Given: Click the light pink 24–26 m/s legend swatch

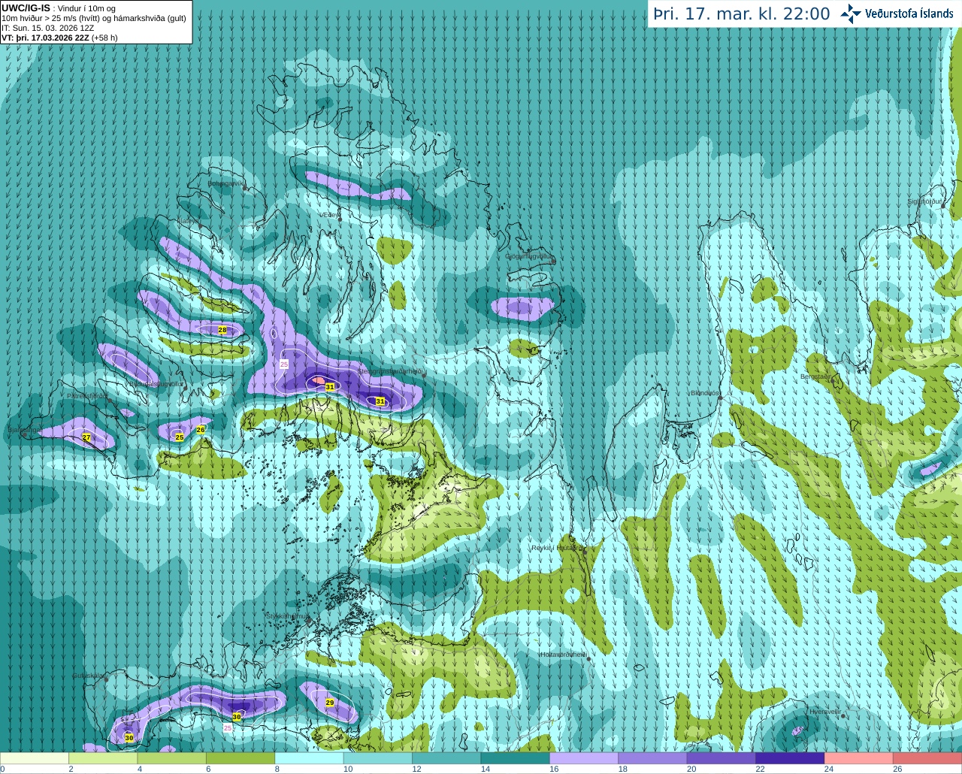Looking at the screenshot, I should pyautogui.click(x=858, y=758).
